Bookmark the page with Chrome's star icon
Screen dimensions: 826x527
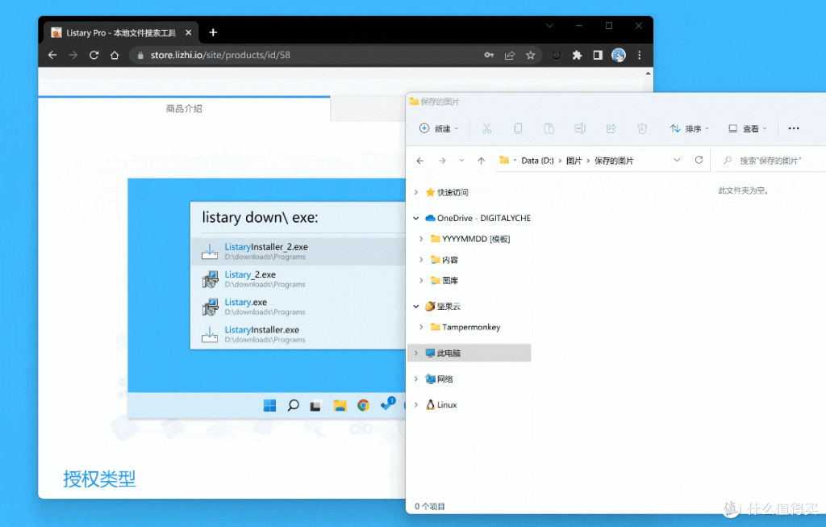click(531, 55)
